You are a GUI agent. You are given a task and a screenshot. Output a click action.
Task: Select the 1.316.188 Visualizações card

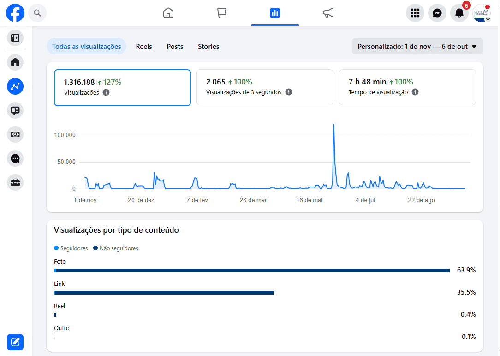coord(122,87)
